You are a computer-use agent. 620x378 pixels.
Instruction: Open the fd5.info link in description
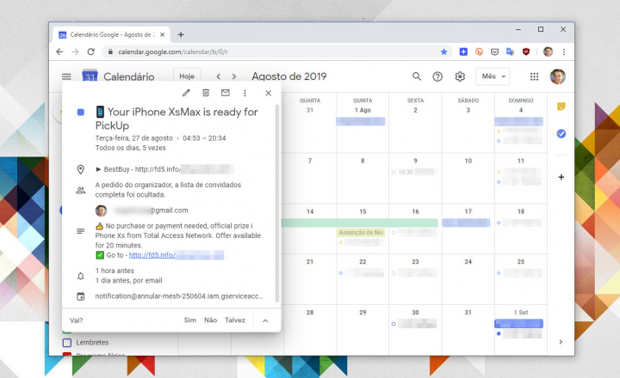coord(176,255)
